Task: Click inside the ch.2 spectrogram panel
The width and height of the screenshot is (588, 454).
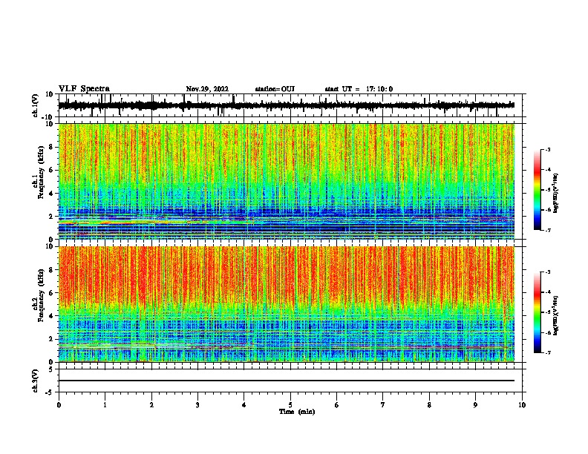Action: (x=287, y=304)
